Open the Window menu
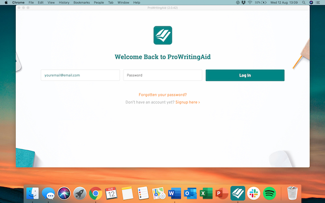This screenshot has height=203, width=325. (x=123, y=3)
